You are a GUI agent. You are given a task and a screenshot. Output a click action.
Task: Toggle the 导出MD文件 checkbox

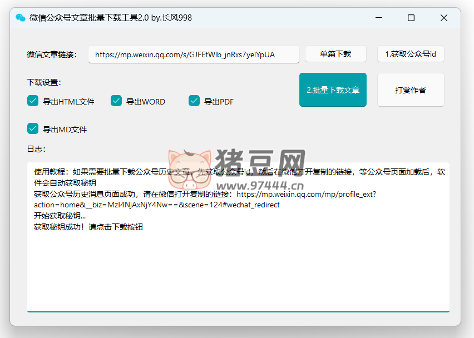click(x=33, y=129)
